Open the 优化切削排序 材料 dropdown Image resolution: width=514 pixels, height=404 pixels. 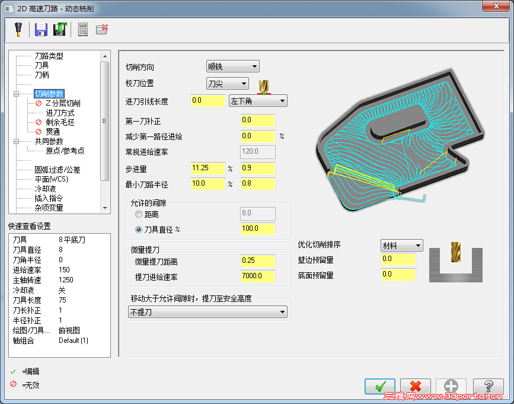(x=401, y=245)
